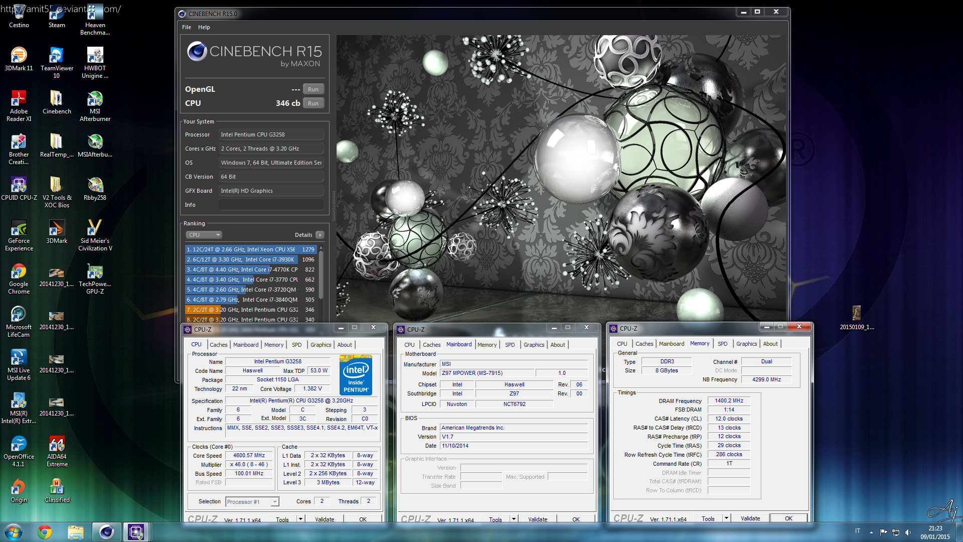Open Microsoft LifeCam shortcut
The height and width of the screenshot is (542, 963).
tap(19, 321)
